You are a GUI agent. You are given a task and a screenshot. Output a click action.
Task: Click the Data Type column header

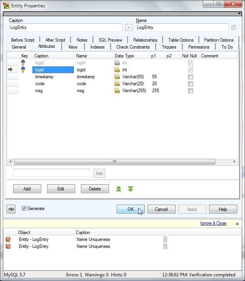tap(131, 56)
